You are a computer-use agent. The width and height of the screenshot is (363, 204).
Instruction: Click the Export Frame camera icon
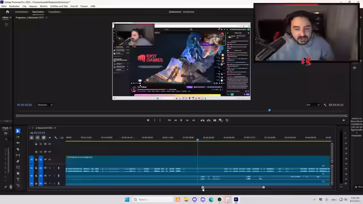pyautogui.click(x=214, y=120)
